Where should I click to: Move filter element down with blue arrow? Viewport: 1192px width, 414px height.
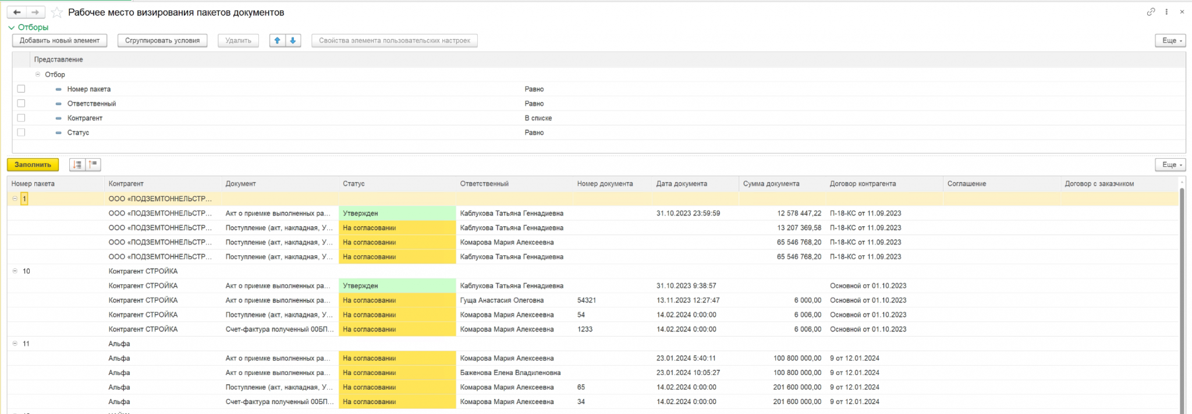293,41
